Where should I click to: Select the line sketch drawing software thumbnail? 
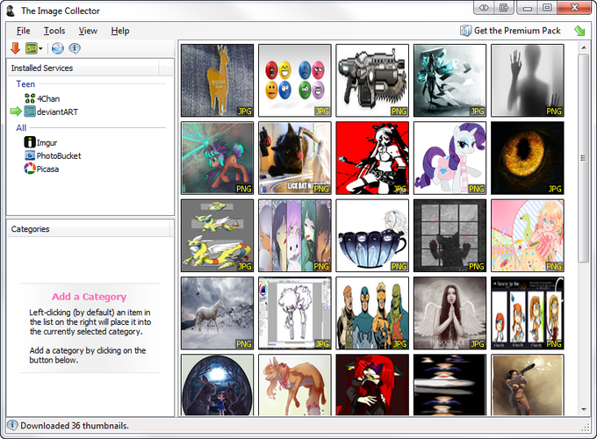(x=295, y=313)
